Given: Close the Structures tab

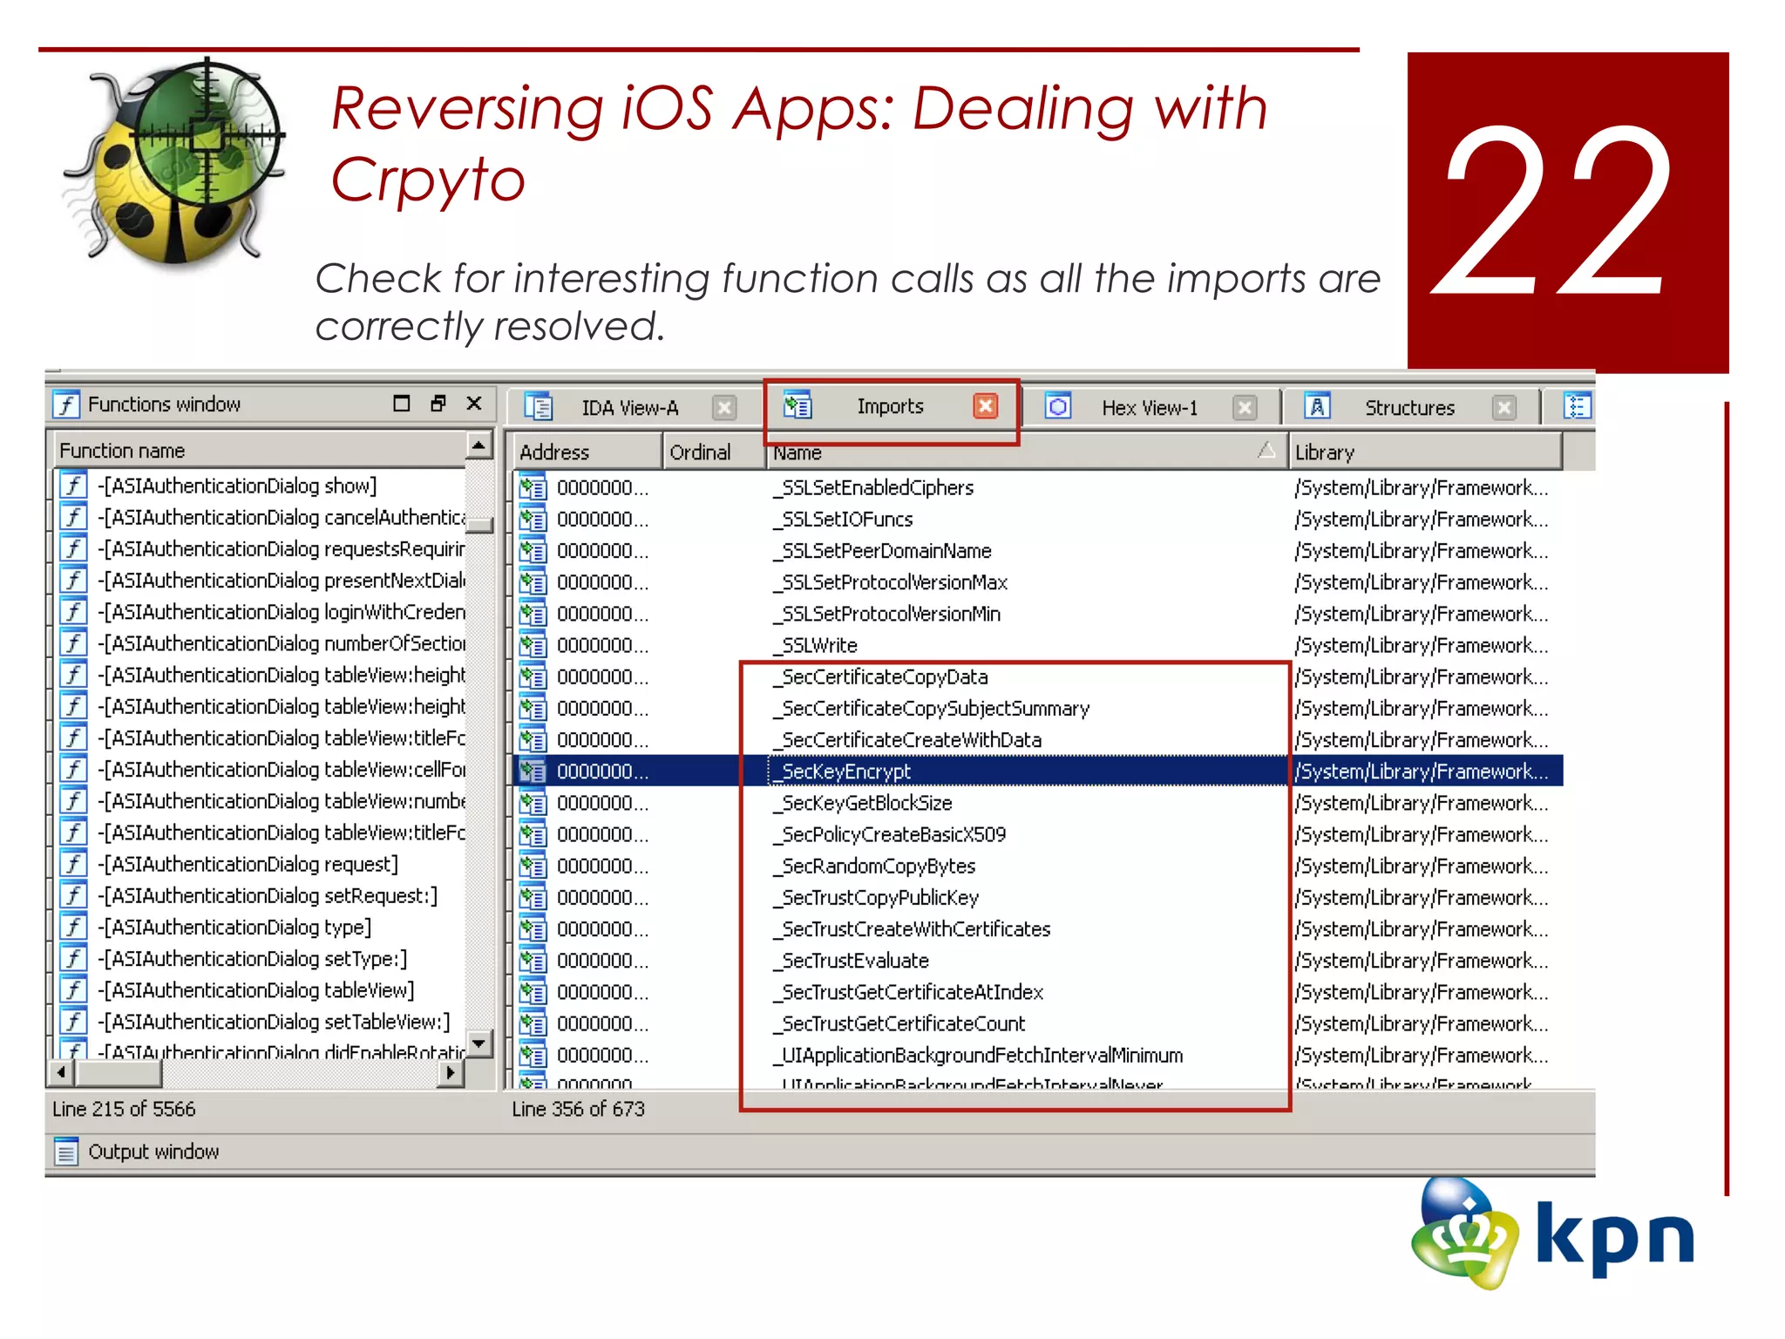Looking at the screenshot, I should point(1504,408).
